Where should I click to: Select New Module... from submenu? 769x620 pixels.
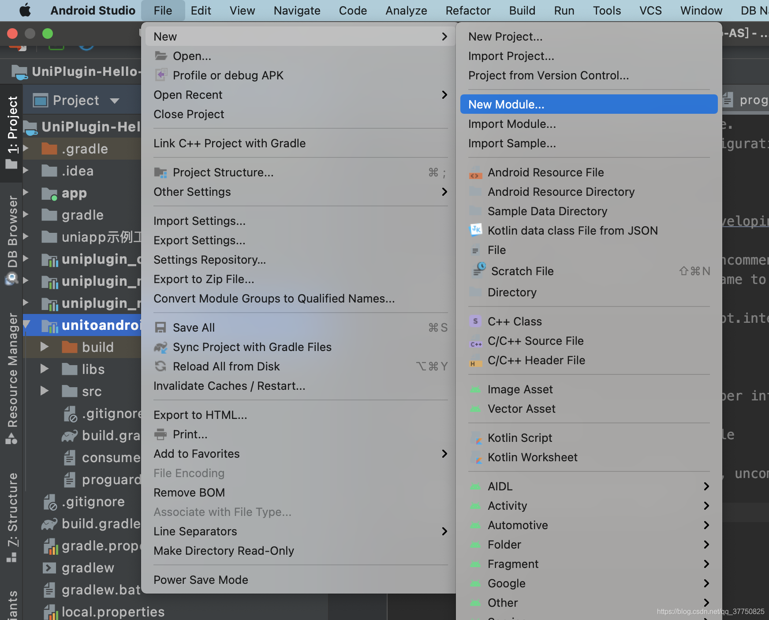[589, 105]
